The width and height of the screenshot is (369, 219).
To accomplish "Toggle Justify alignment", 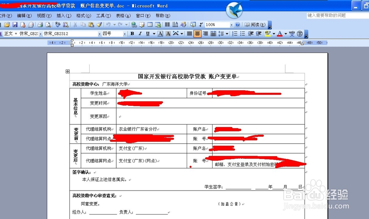I will (x=189, y=34).
